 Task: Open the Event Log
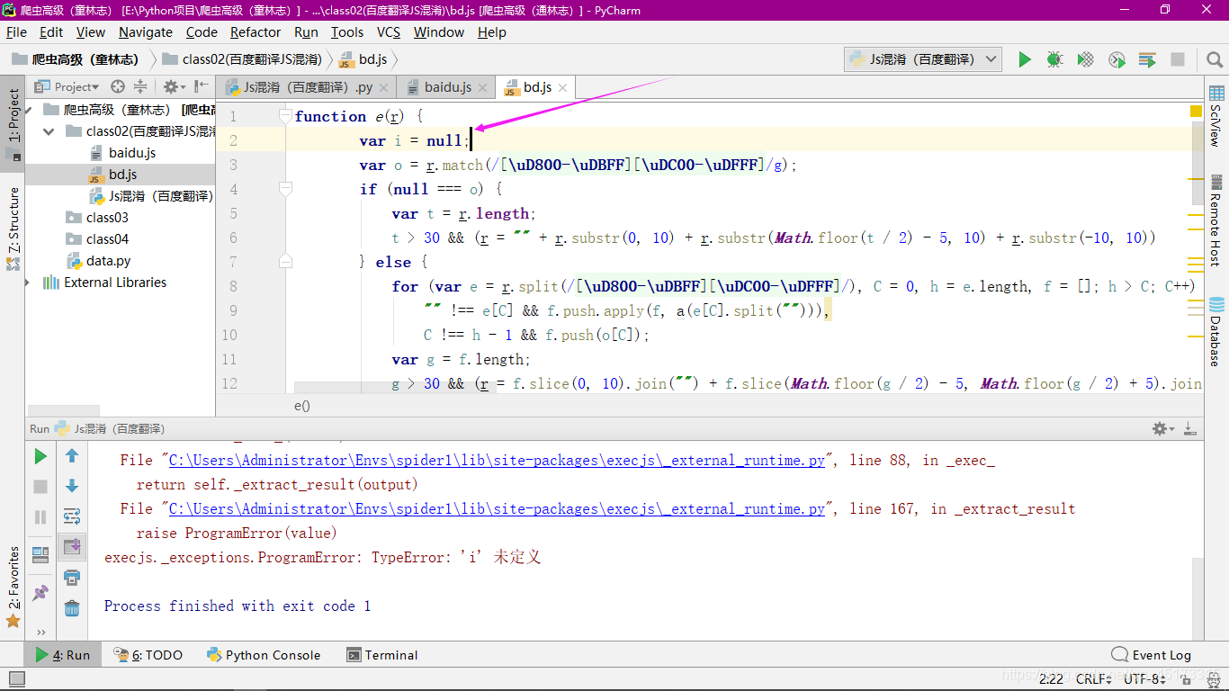(1152, 655)
